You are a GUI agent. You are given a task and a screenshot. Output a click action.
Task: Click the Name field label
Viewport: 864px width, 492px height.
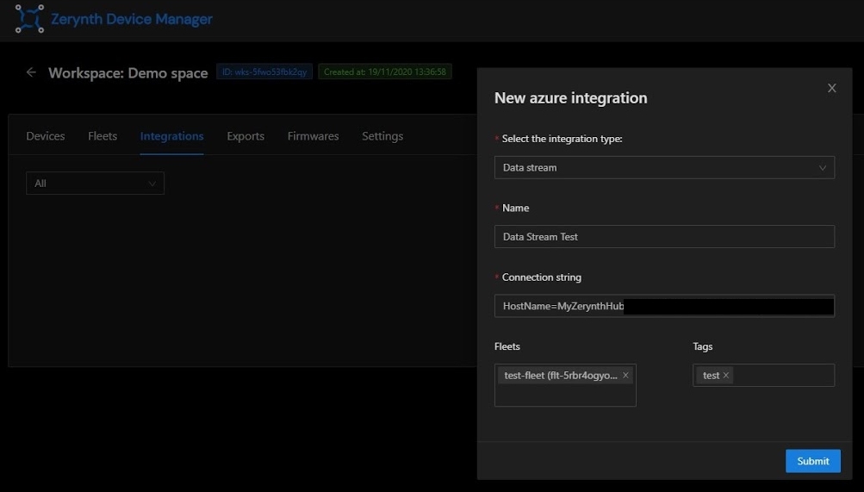tap(515, 209)
